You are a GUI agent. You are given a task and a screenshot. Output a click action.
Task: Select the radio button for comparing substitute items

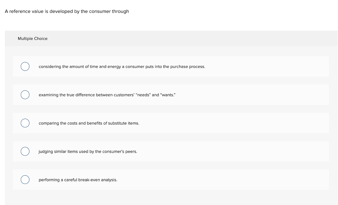pos(25,123)
